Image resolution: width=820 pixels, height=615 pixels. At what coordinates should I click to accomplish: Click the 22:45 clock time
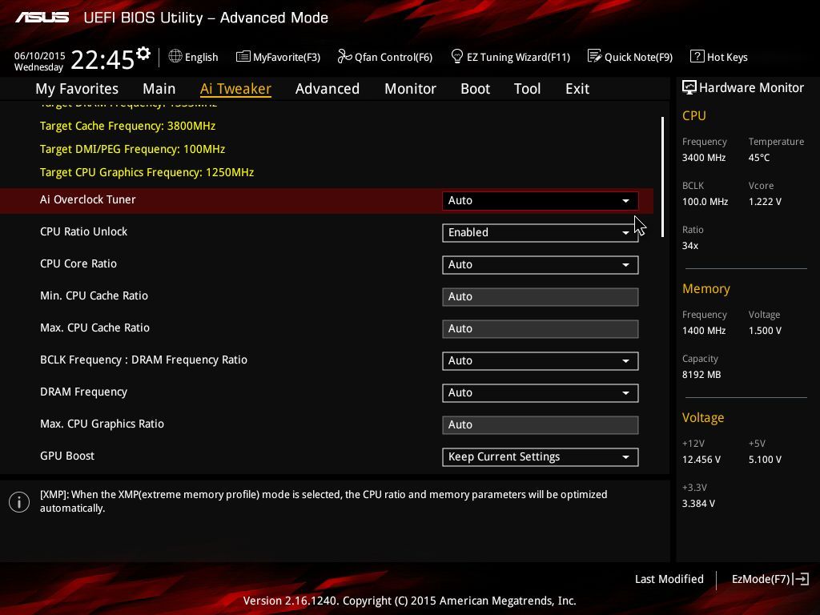coord(102,59)
